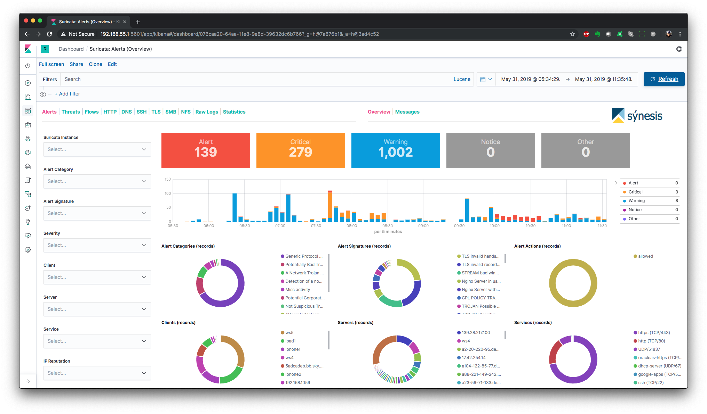Open filter options gear icon
The width and height of the screenshot is (707, 414).
click(x=43, y=94)
